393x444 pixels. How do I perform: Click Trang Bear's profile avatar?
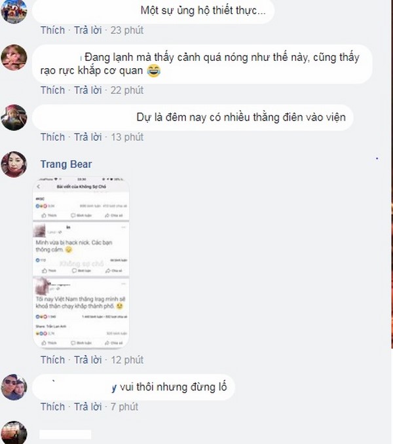click(14, 164)
